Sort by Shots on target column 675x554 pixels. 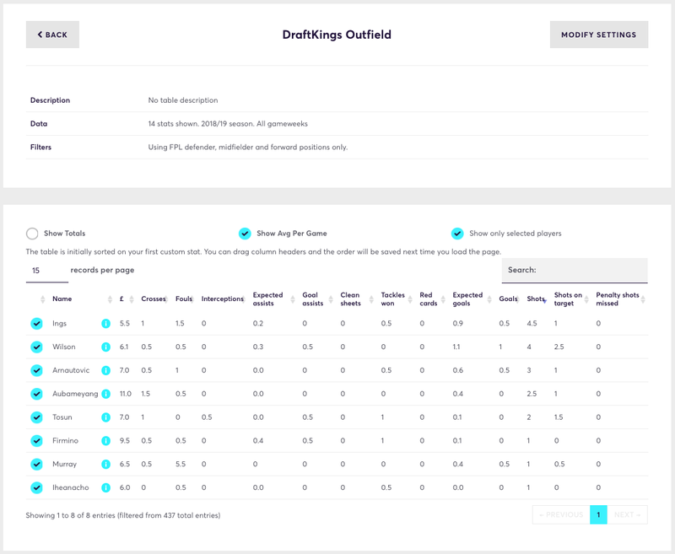pos(571,299)
